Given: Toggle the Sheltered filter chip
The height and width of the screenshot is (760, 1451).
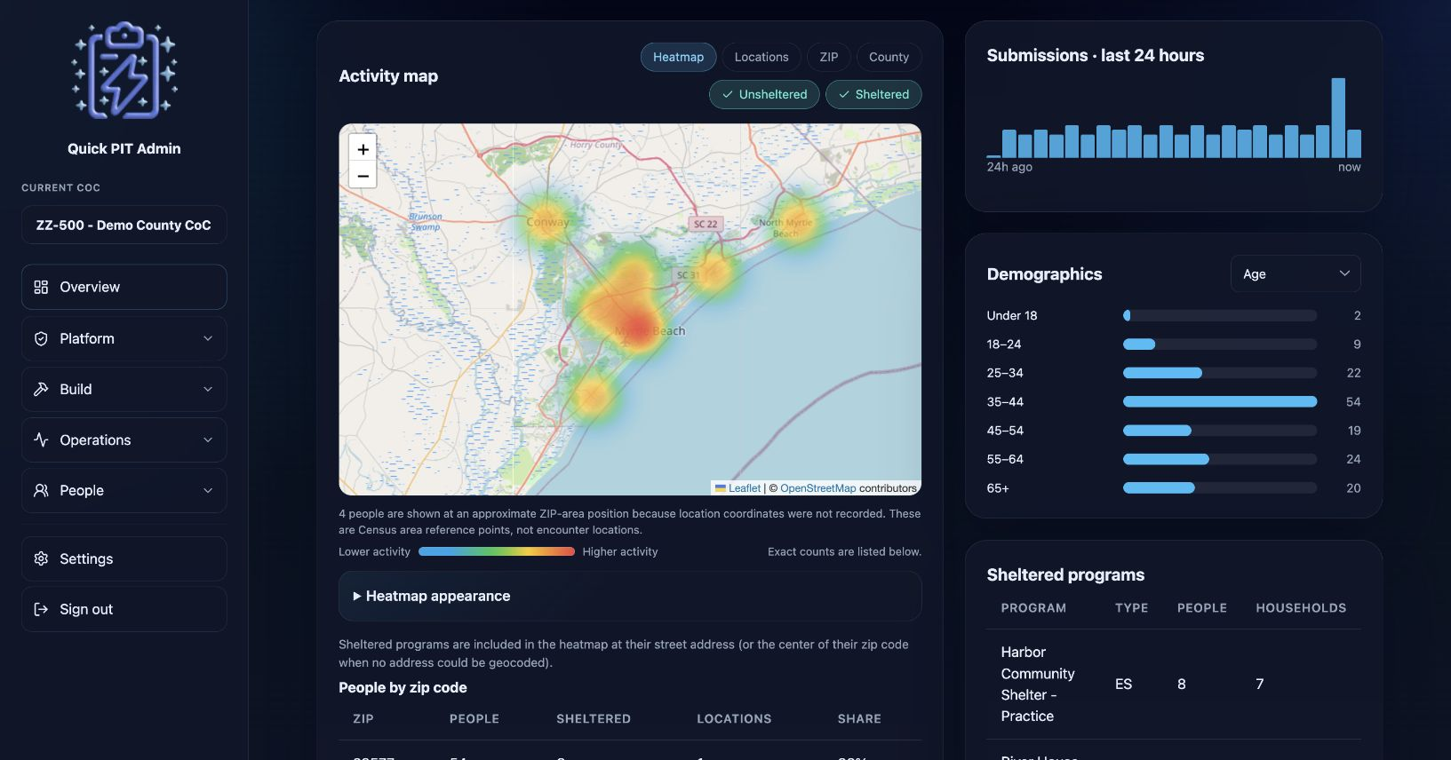Looking at the screenshot, I should point(873,94).
